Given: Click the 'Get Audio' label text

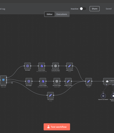Looking at the screenshot, I should pos(27,70).
